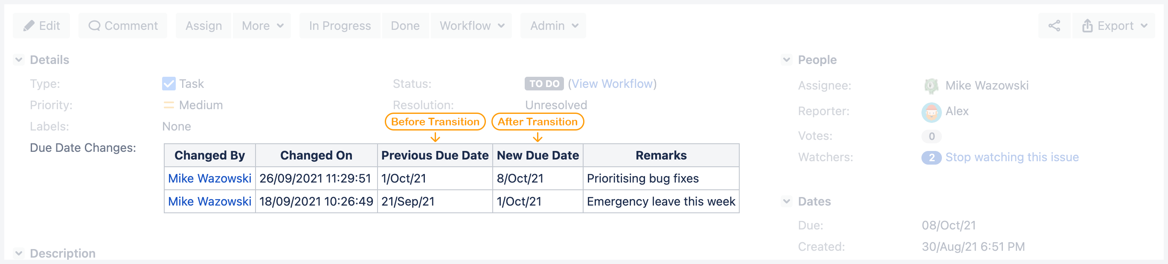Screen dimensions: 1168x264
Task: Select the In Progress transition
Action: [339, 26]
